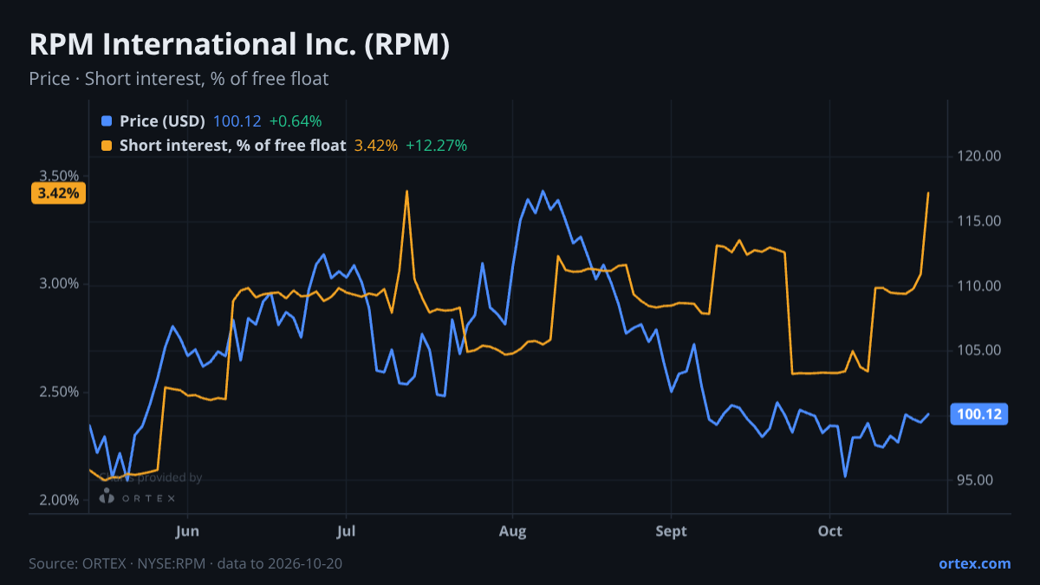The width and height of the screenshot is (1040, 585).
Task: Click the 2.00% left axis label
Action: [59, 501]
